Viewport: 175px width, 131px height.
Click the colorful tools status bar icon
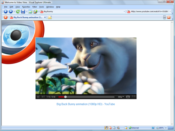[x=118, y=128]
